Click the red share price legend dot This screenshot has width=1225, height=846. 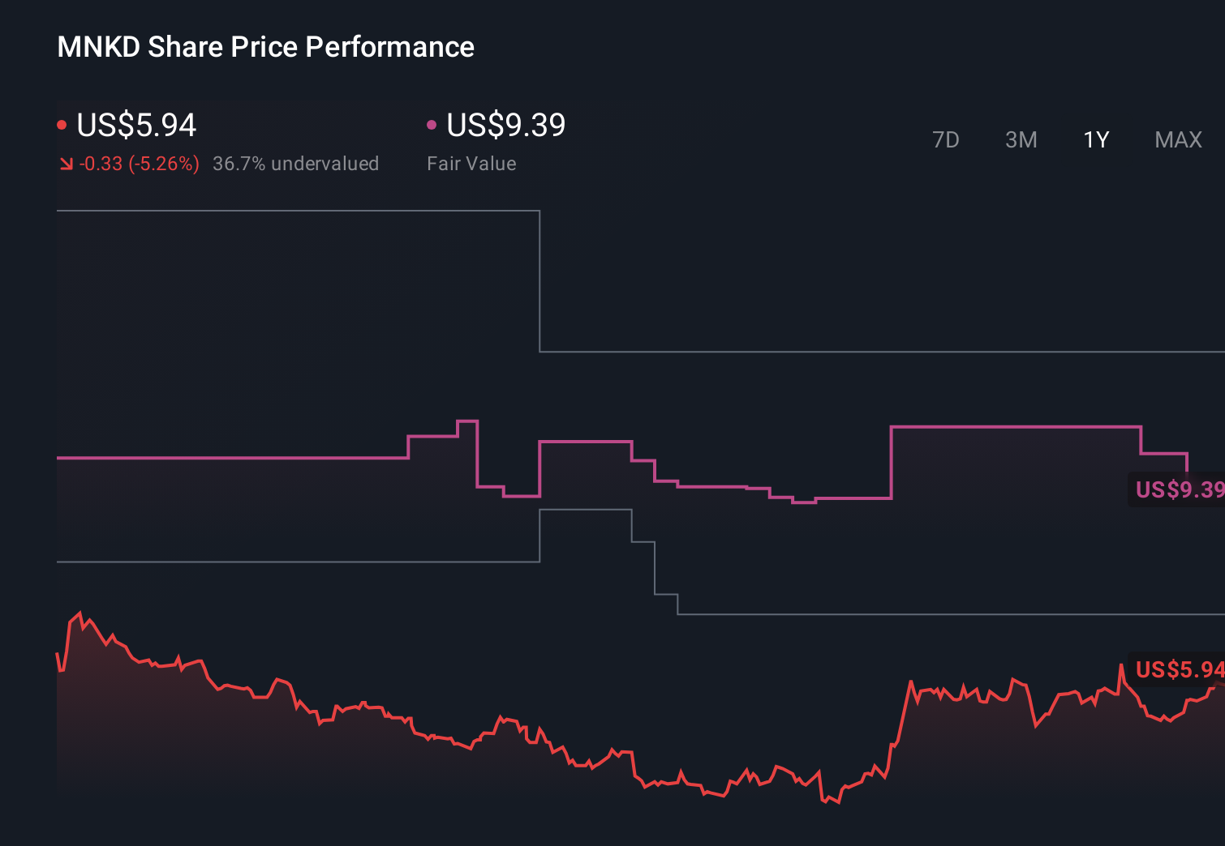[62, 123]
